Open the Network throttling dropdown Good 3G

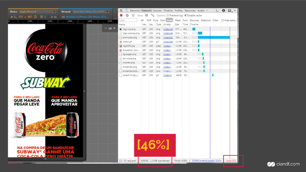click(x=91, y=12)
